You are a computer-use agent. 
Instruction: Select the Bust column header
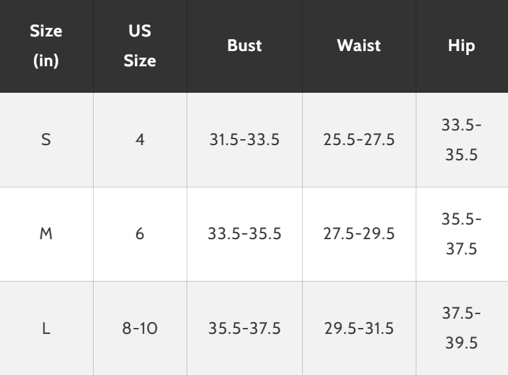point(244,46)
